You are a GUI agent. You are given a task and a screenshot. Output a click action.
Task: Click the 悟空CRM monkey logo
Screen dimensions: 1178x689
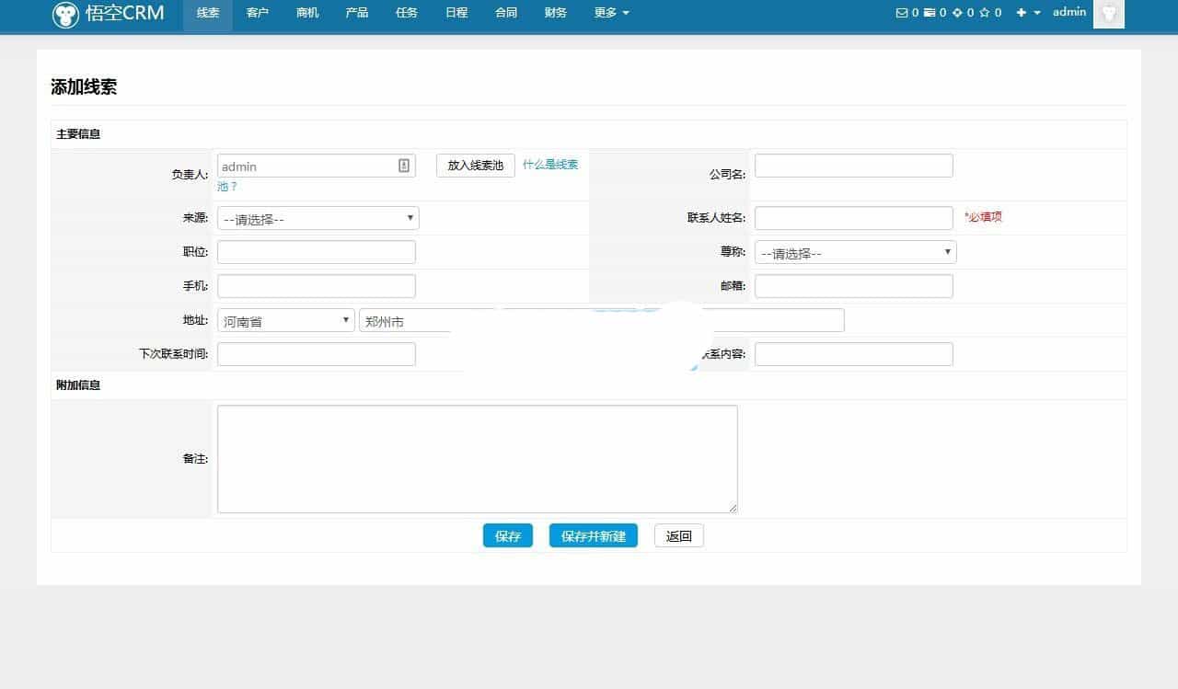[x=64, y=14]
